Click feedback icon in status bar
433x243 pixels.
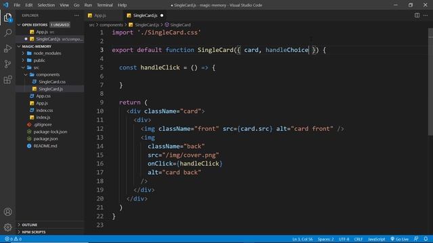pyautogui.click(x=416, y=239)
